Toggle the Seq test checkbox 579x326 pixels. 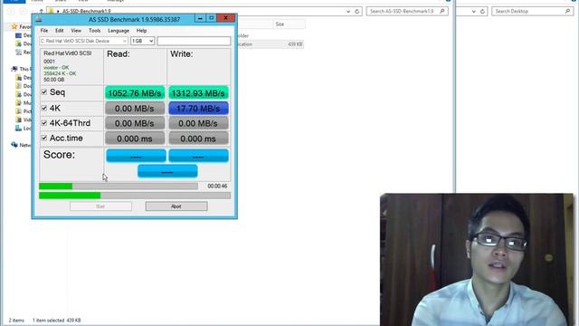[x=44, y=92]
